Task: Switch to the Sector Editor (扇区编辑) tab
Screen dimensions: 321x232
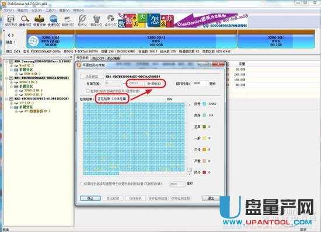Action: (113, 58)
